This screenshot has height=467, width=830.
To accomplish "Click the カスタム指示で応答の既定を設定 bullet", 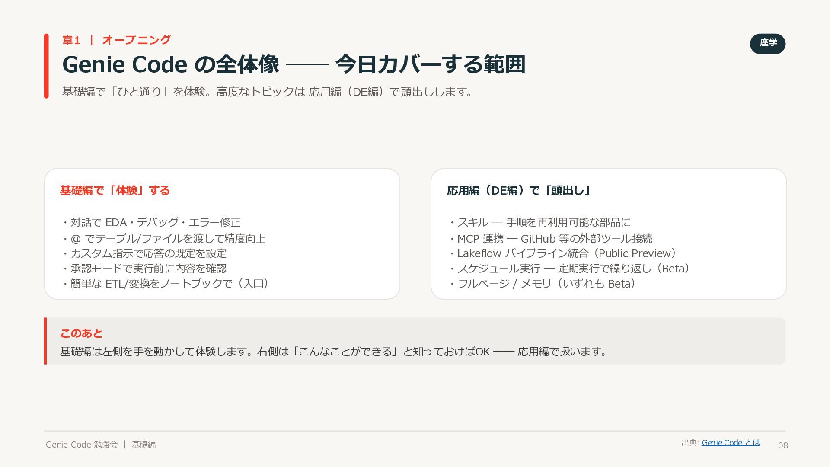I will [144, 253].
